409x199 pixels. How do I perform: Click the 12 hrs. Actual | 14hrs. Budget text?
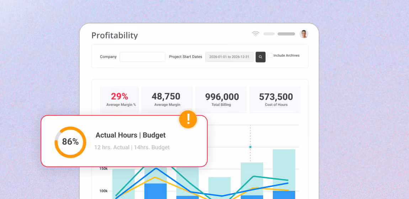point(132,147)
